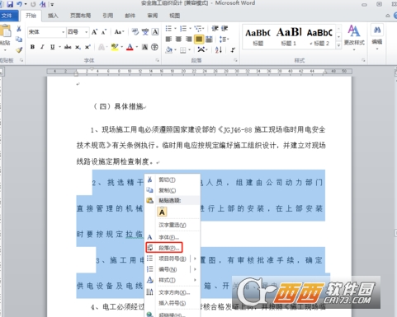Toggle the highlighted Justify alignment button
The height and width of the screenshot is (317, 397).
[x=199, y=40]
